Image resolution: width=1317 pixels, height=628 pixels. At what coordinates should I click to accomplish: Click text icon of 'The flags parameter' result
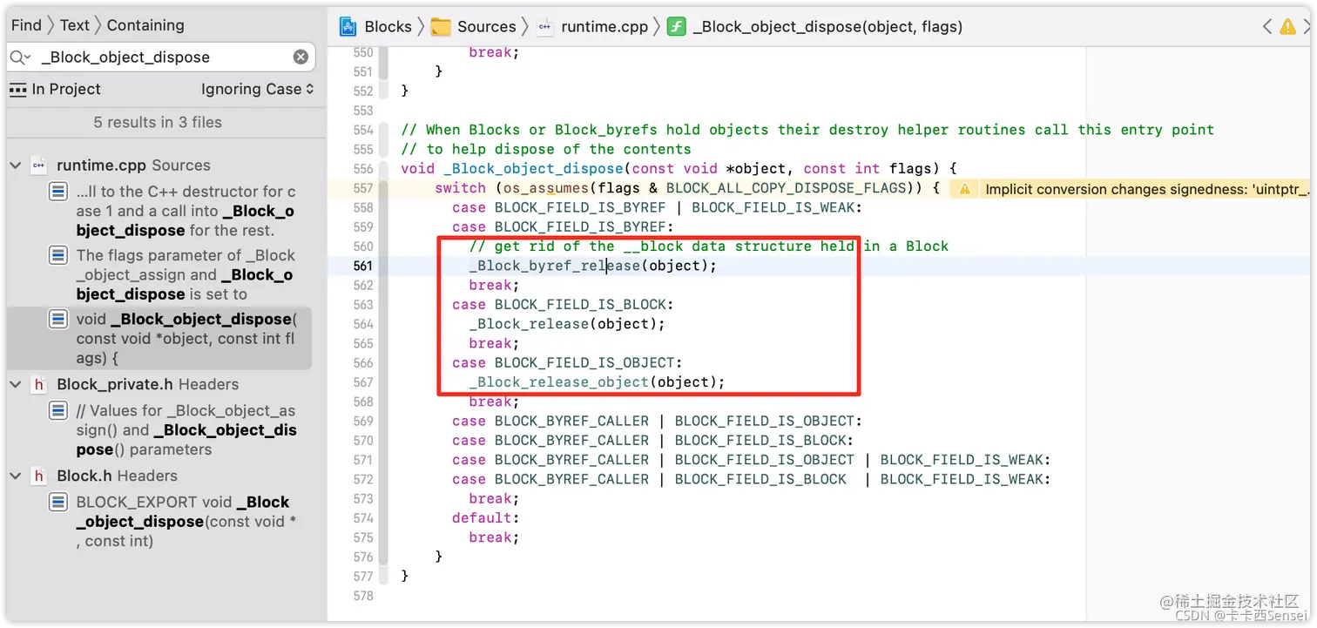pos(57,255)
